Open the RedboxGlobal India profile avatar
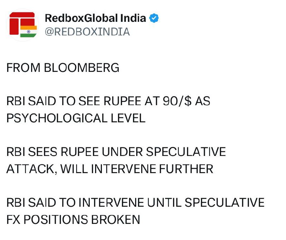The height and width of the screenshot is (240, 286). pos(22,25)
